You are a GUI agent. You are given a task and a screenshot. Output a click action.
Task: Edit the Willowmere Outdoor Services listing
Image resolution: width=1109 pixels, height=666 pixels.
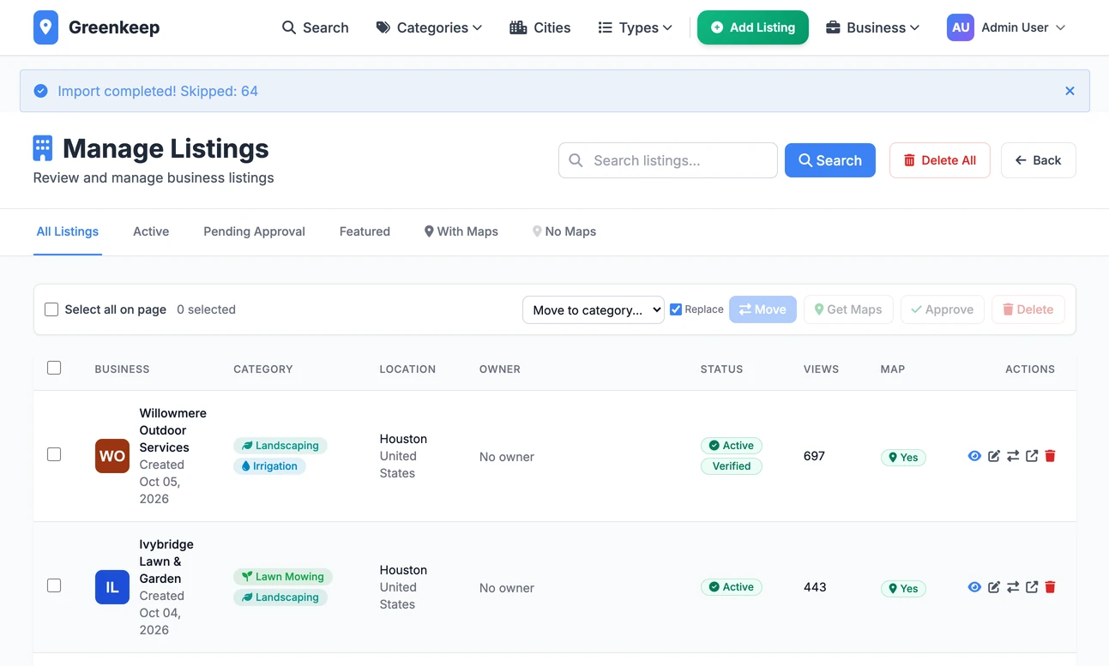(994, 456)
